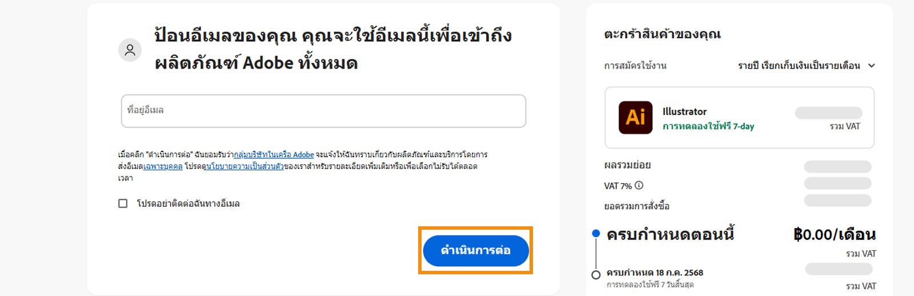This screenshot has height=296, width=914.
Task: Follow the 'เฉพาะบุคคล' link
Action: click(163, 166)
